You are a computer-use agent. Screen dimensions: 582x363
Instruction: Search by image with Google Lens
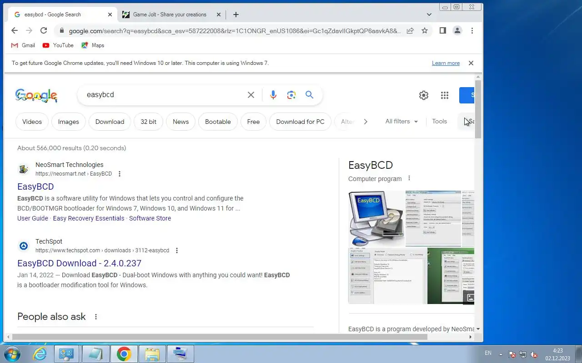(x=291, y=95)
